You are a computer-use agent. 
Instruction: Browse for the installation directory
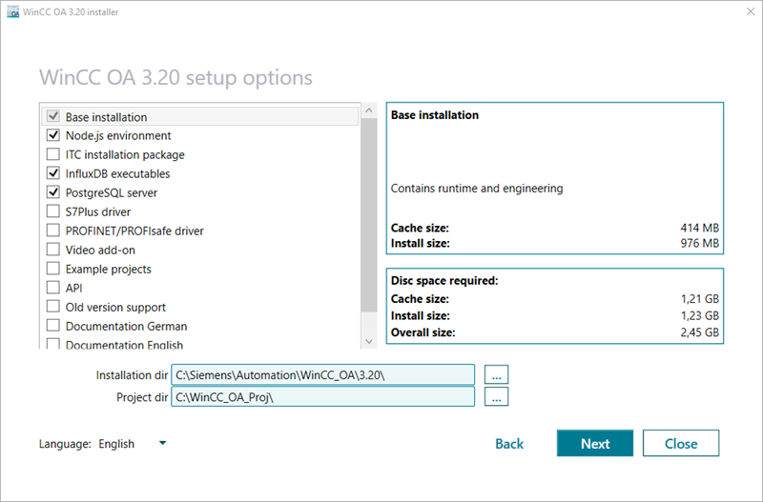pos(496,374)
